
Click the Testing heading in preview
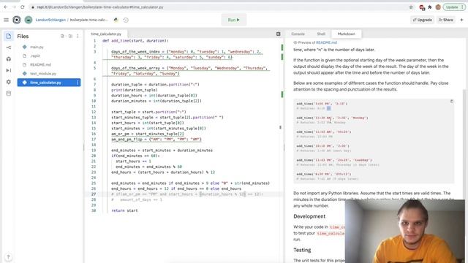[x=302, y=250]
